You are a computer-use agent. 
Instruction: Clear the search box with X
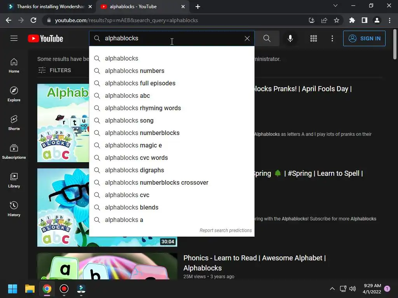(247, 38)
